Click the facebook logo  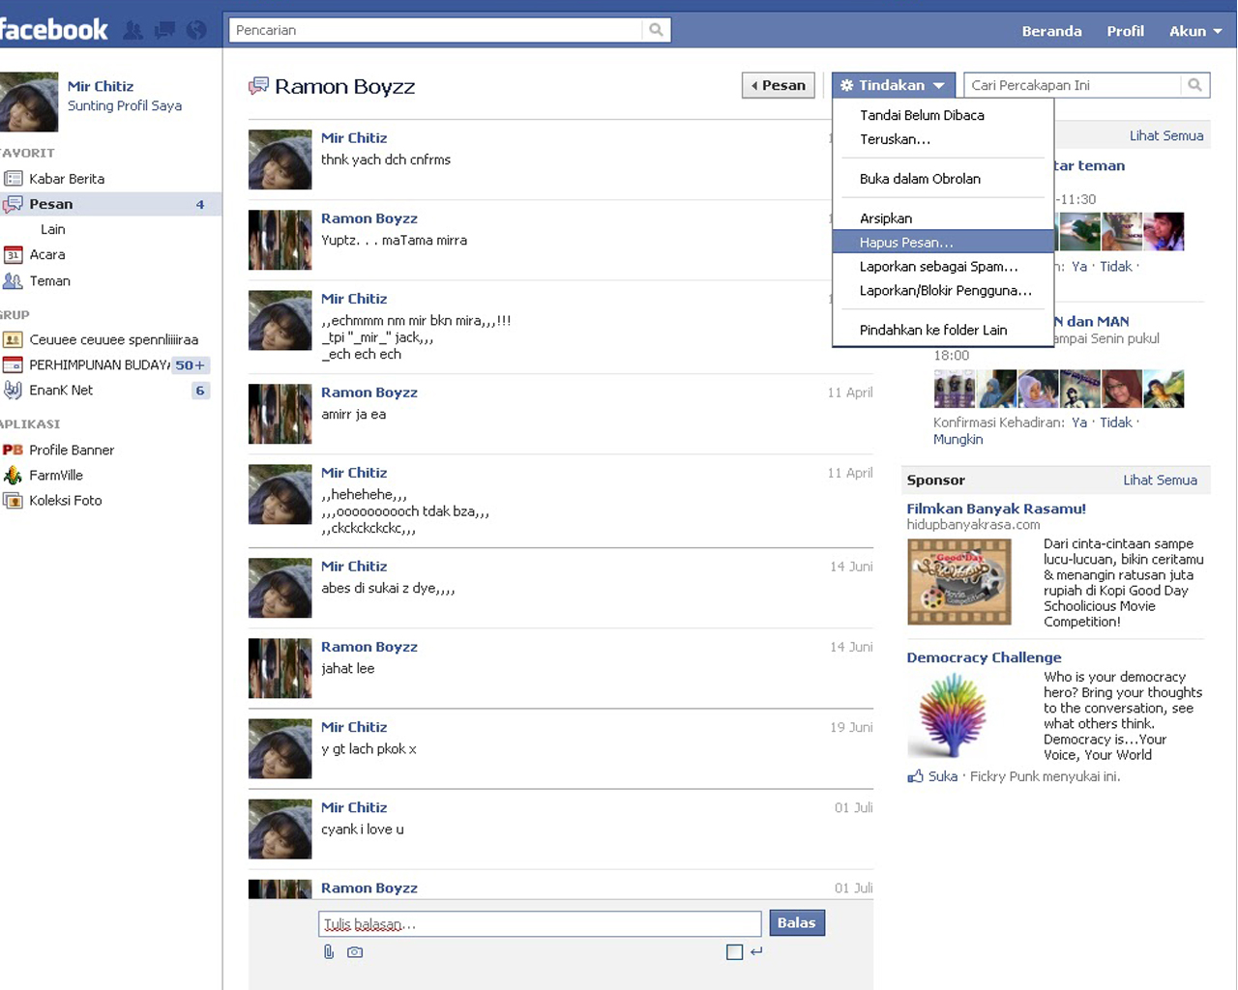(x=54, y=29)
